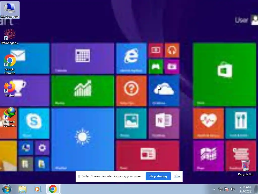Click "Video Screen Recorder is sharing your screen." text
The height and width of the screenshot is (194, 258).
coord(113,176)
